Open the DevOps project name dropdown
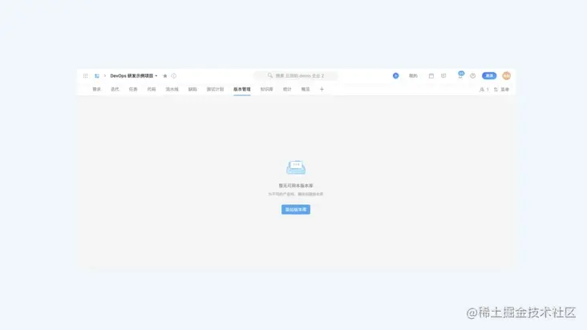Screen dimensions: 587x330 pos(134,76)
